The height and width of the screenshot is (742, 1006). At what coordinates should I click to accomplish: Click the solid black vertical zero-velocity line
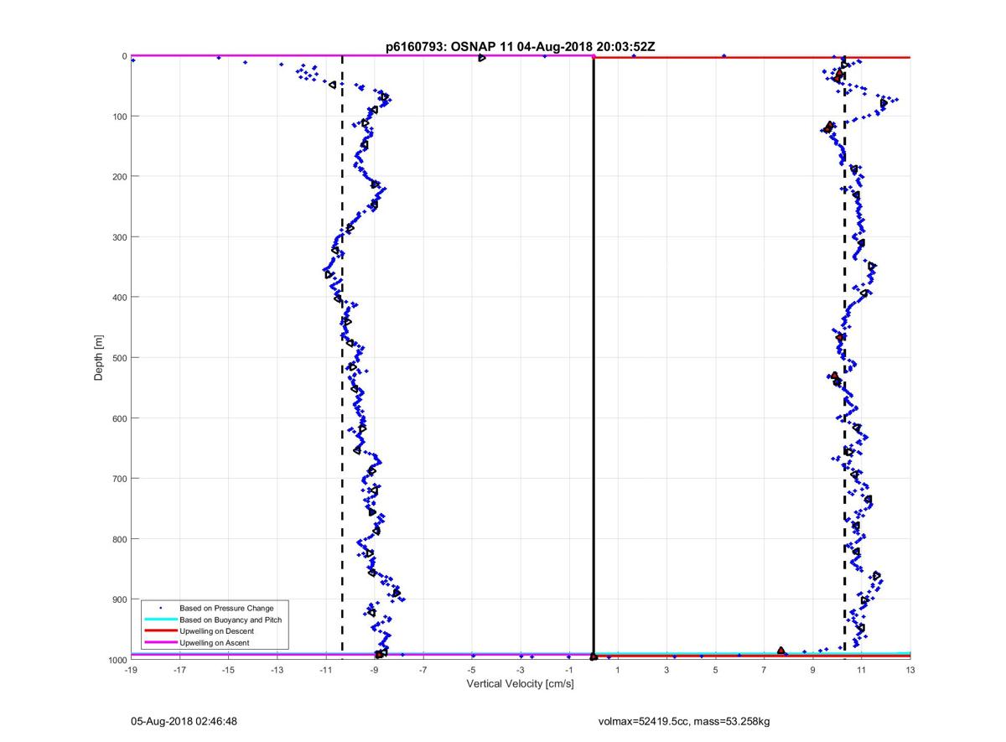pyautogui.click(x=594, y=358)
